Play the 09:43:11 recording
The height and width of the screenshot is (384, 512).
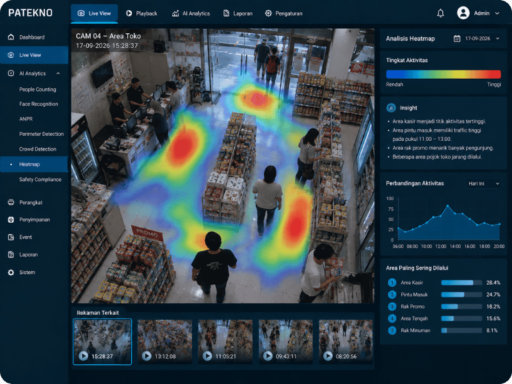click(x=268, y=356)
